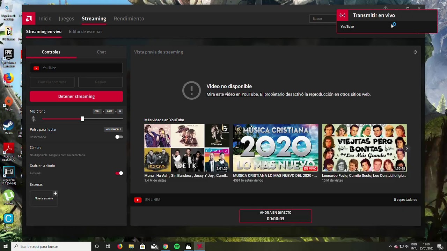Open Firefox desktop shortcut

coord(8,80)
